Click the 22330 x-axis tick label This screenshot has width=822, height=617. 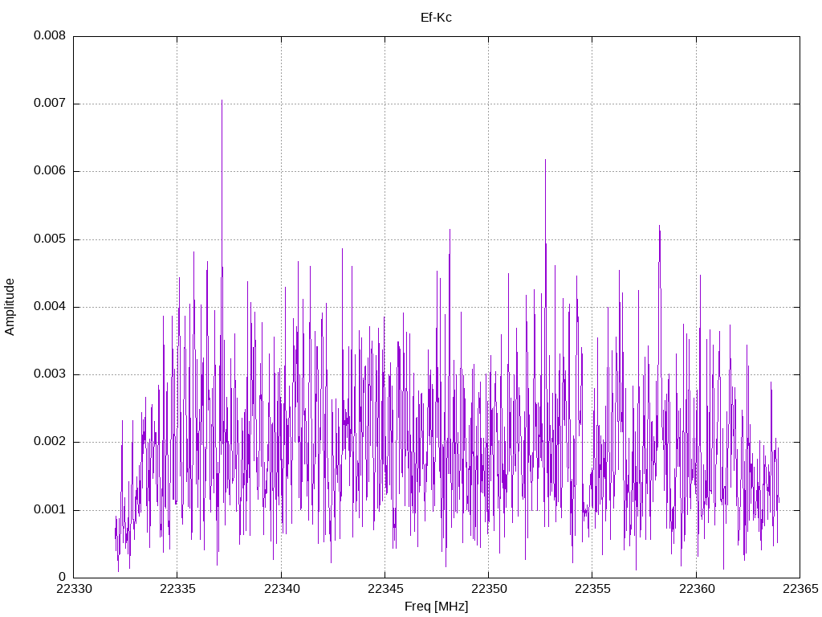(x=74, y=589)
